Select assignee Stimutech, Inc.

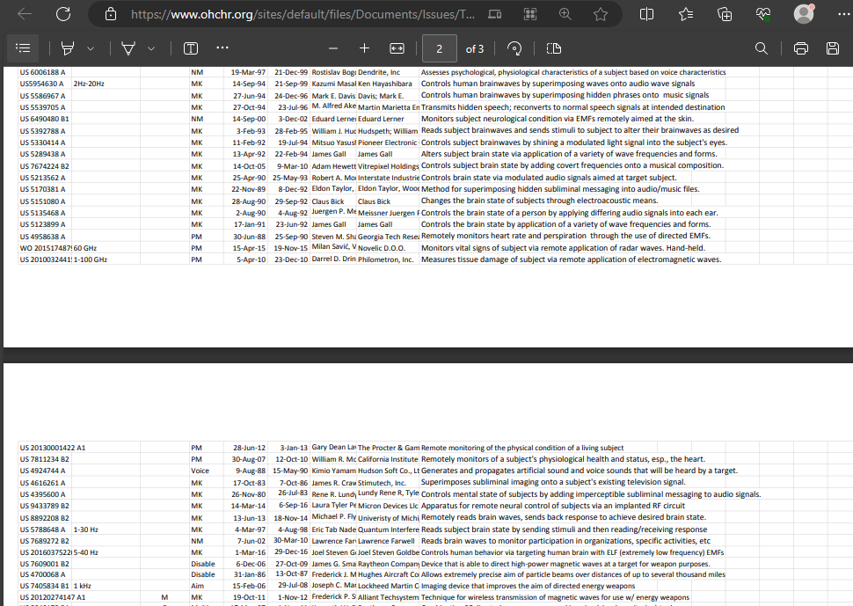[x=382, y=483]
